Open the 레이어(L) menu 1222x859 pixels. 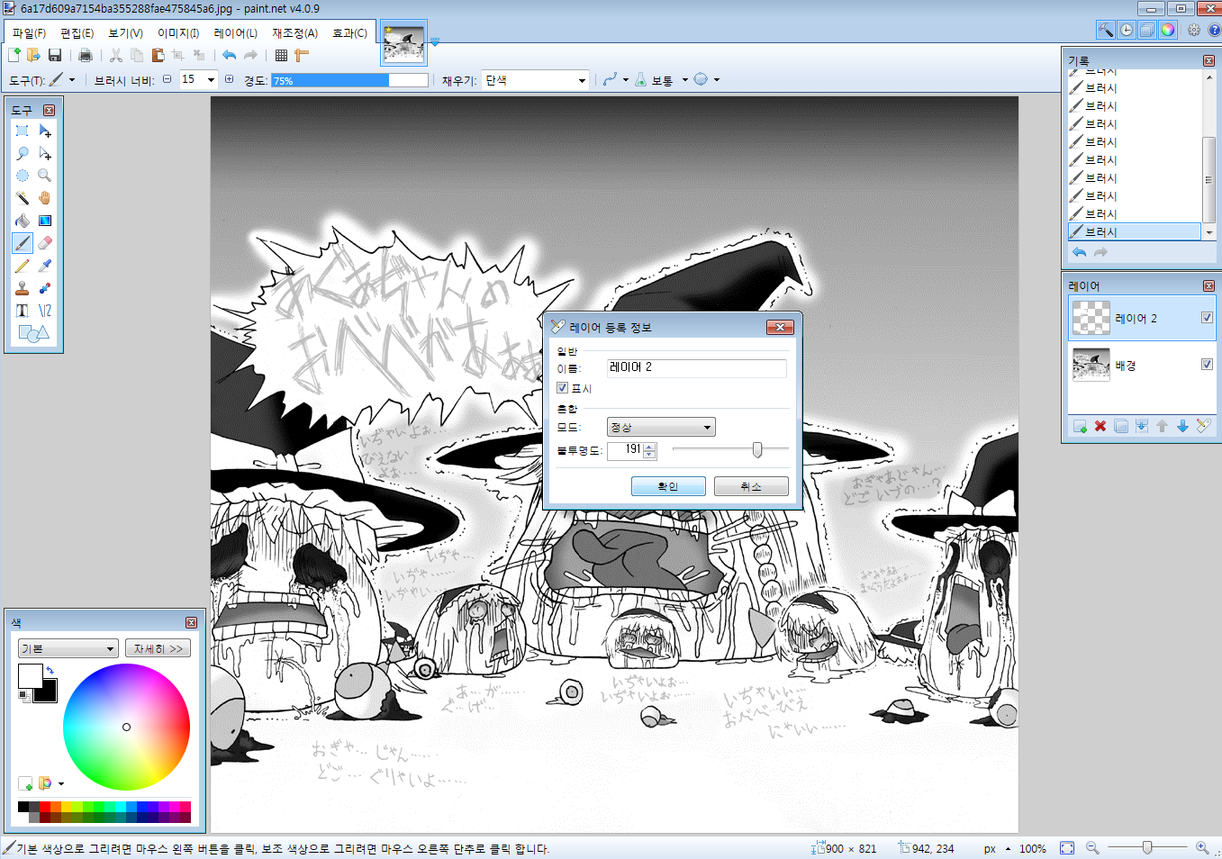pyautogui.click(x=235, y=33)
